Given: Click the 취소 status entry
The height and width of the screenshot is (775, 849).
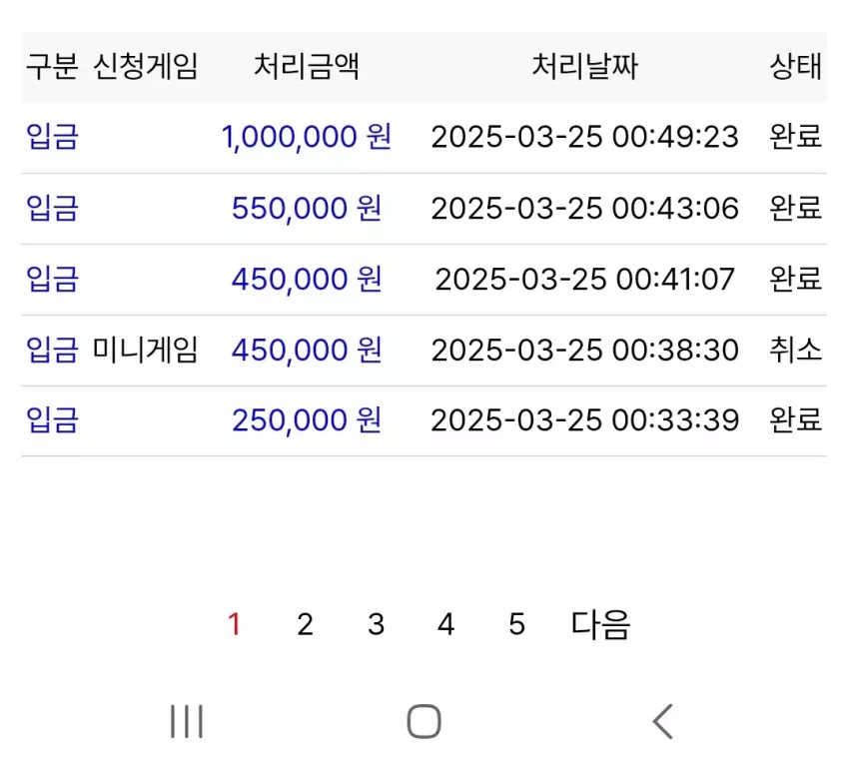Looking at the screenshot, I should 795,350.
